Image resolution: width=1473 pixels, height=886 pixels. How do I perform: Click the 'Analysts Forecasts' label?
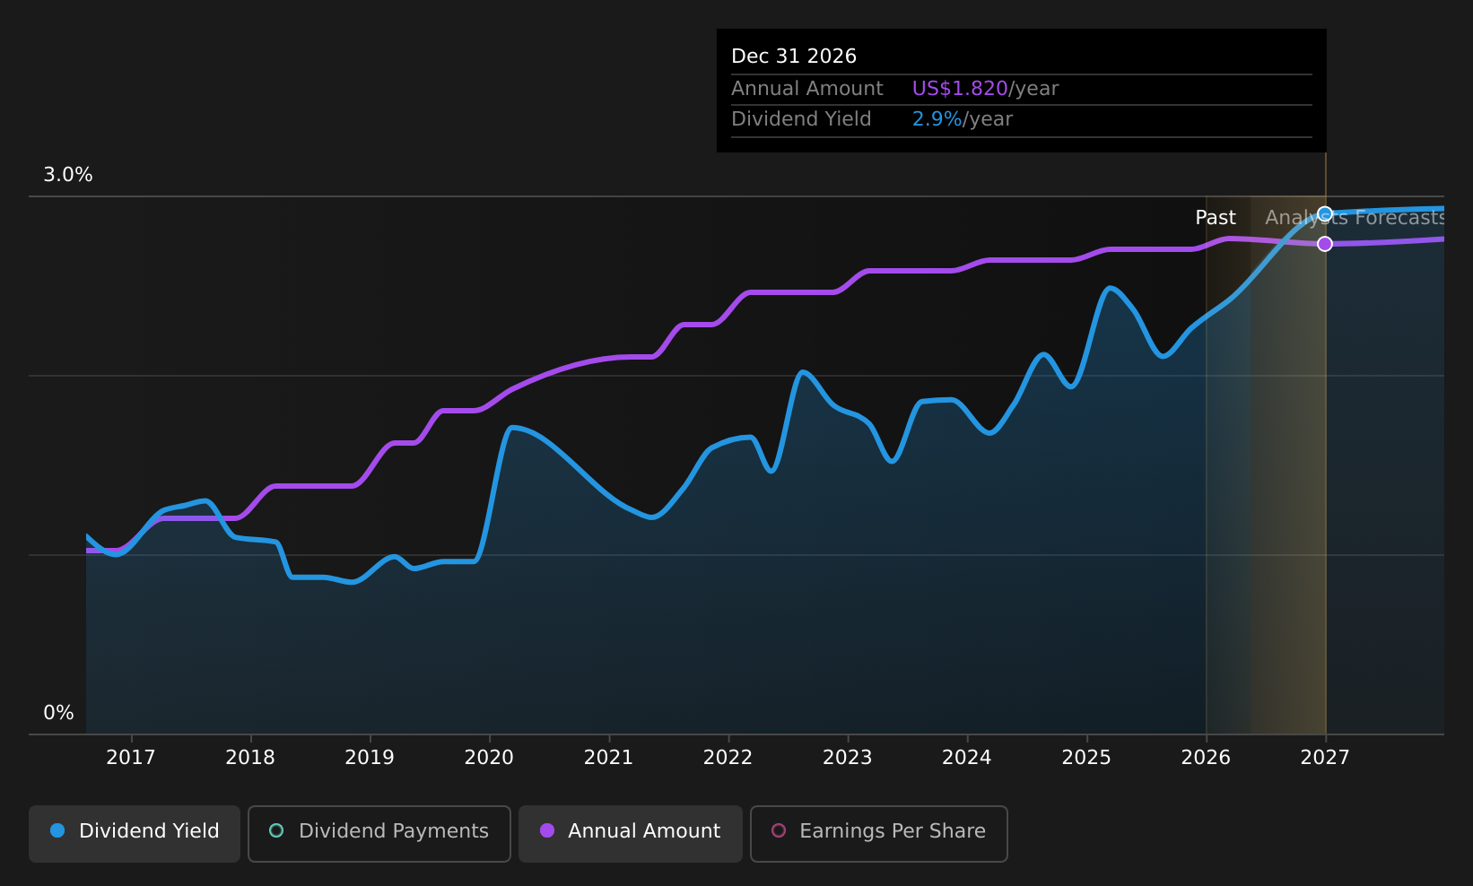(1355, 218)
